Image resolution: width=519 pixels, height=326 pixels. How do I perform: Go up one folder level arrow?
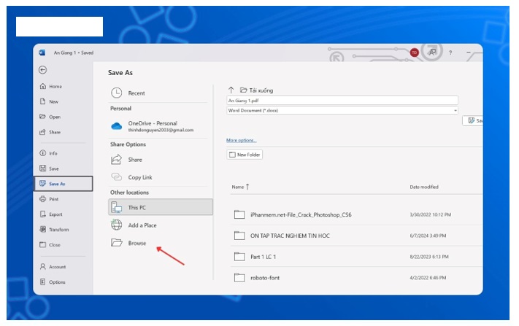click(231, 90)
